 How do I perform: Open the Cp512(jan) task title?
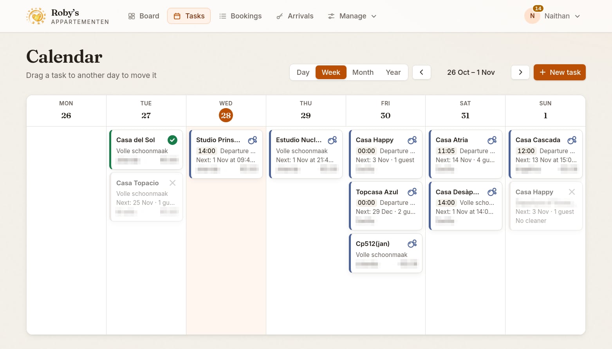point(373,244)
